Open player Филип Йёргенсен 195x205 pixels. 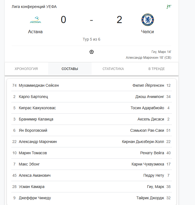click(148, 85)
